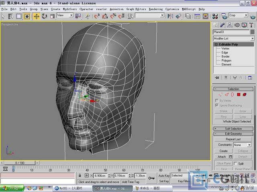Click the time slider 0 / 100 handle

pos(20,163)
